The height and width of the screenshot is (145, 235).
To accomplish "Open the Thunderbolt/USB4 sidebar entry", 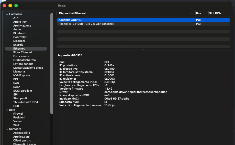I will 26,102.
